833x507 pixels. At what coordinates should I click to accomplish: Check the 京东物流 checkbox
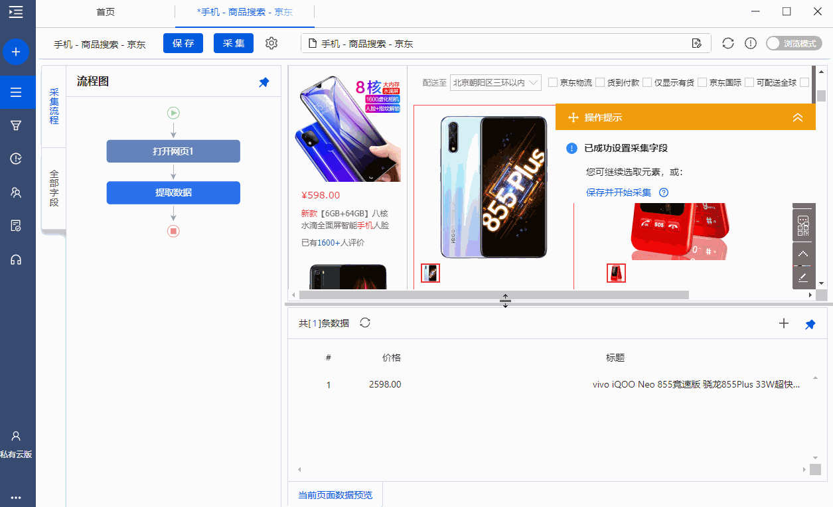pyautogui.click(x=553, y=82)
